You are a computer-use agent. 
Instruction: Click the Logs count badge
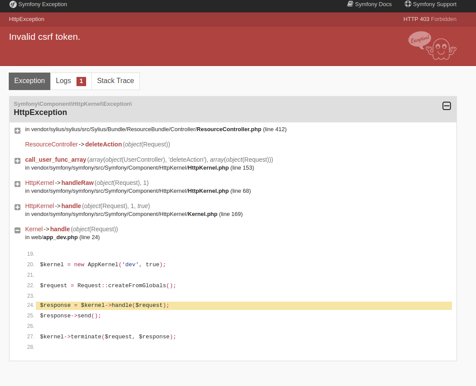[x=81, y=81]
